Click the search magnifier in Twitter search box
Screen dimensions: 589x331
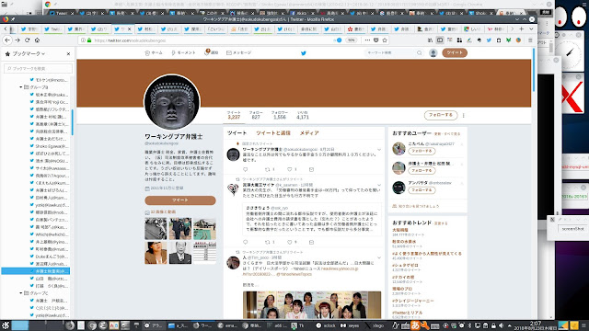coord(420,53)
